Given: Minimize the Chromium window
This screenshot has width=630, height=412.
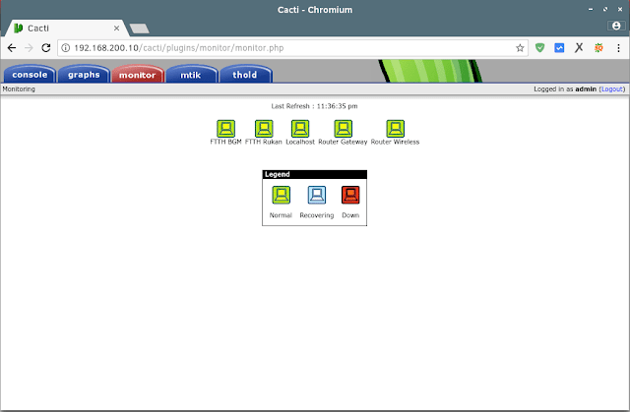Looking at the screenshot, I should coord(591,9).
